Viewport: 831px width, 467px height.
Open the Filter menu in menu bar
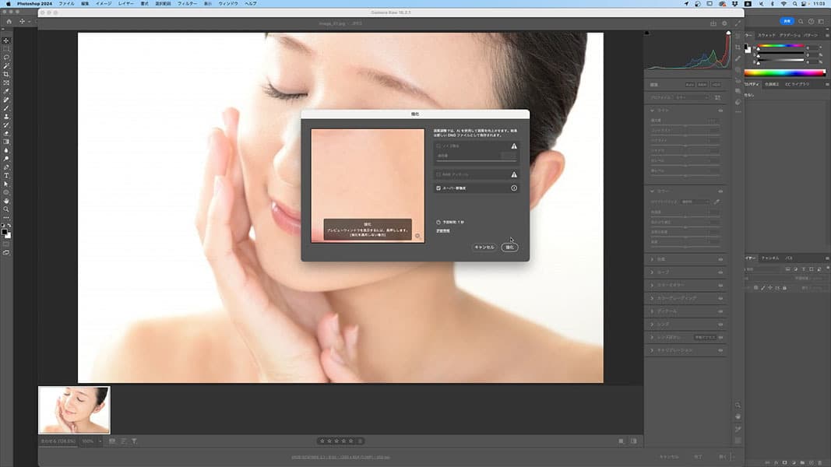coord(187,4)
